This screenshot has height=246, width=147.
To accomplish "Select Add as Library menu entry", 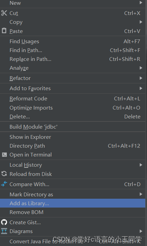I will point(72,203).
